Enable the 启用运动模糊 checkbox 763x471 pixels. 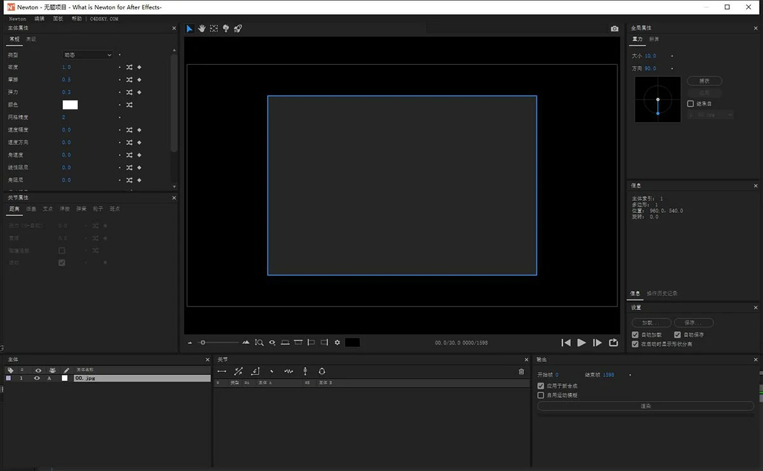(541, 395)
